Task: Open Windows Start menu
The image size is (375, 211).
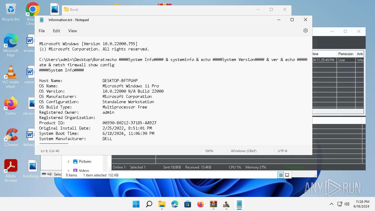Action: (x=136, y=204)
